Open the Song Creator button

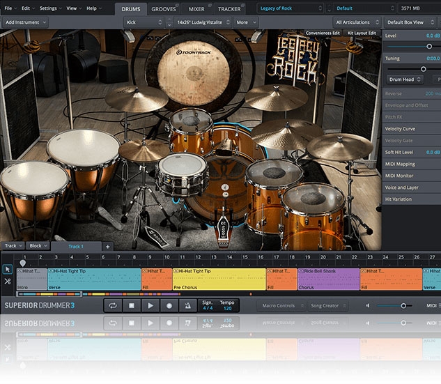pos(325,305)
